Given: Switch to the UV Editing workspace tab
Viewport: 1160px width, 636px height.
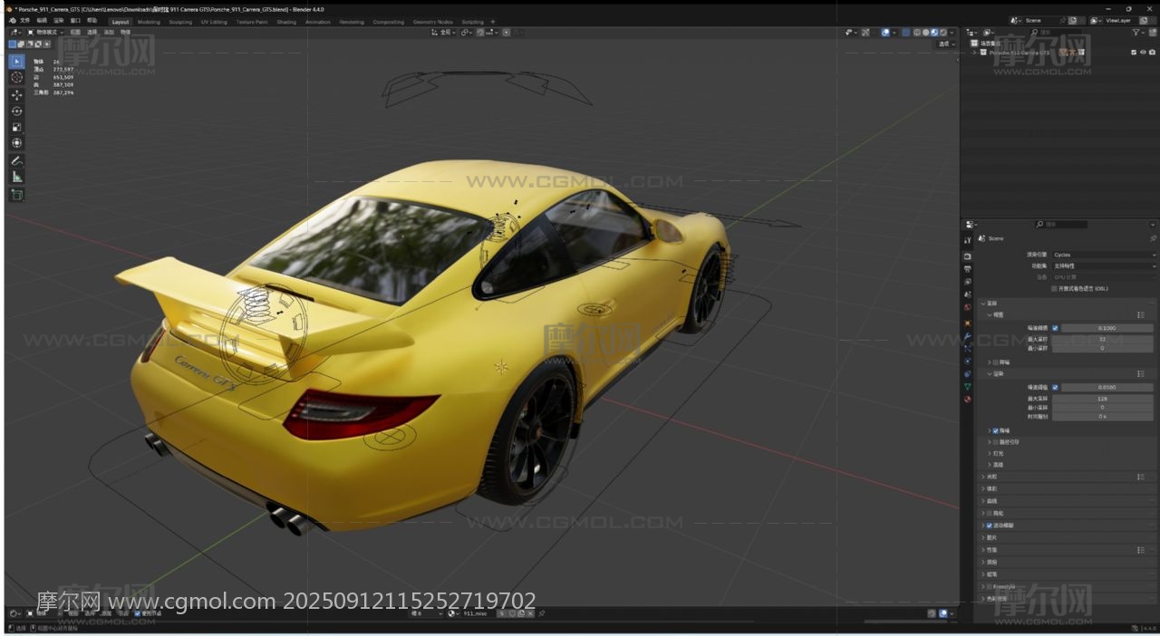Looking at the screenshot, I should pyautogui.click(x=214, y=22).
